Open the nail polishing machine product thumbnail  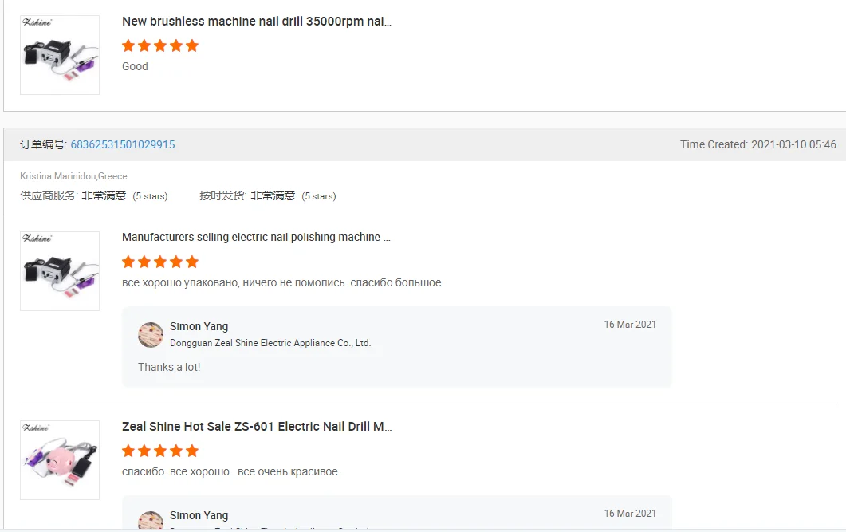click(60, 271)
